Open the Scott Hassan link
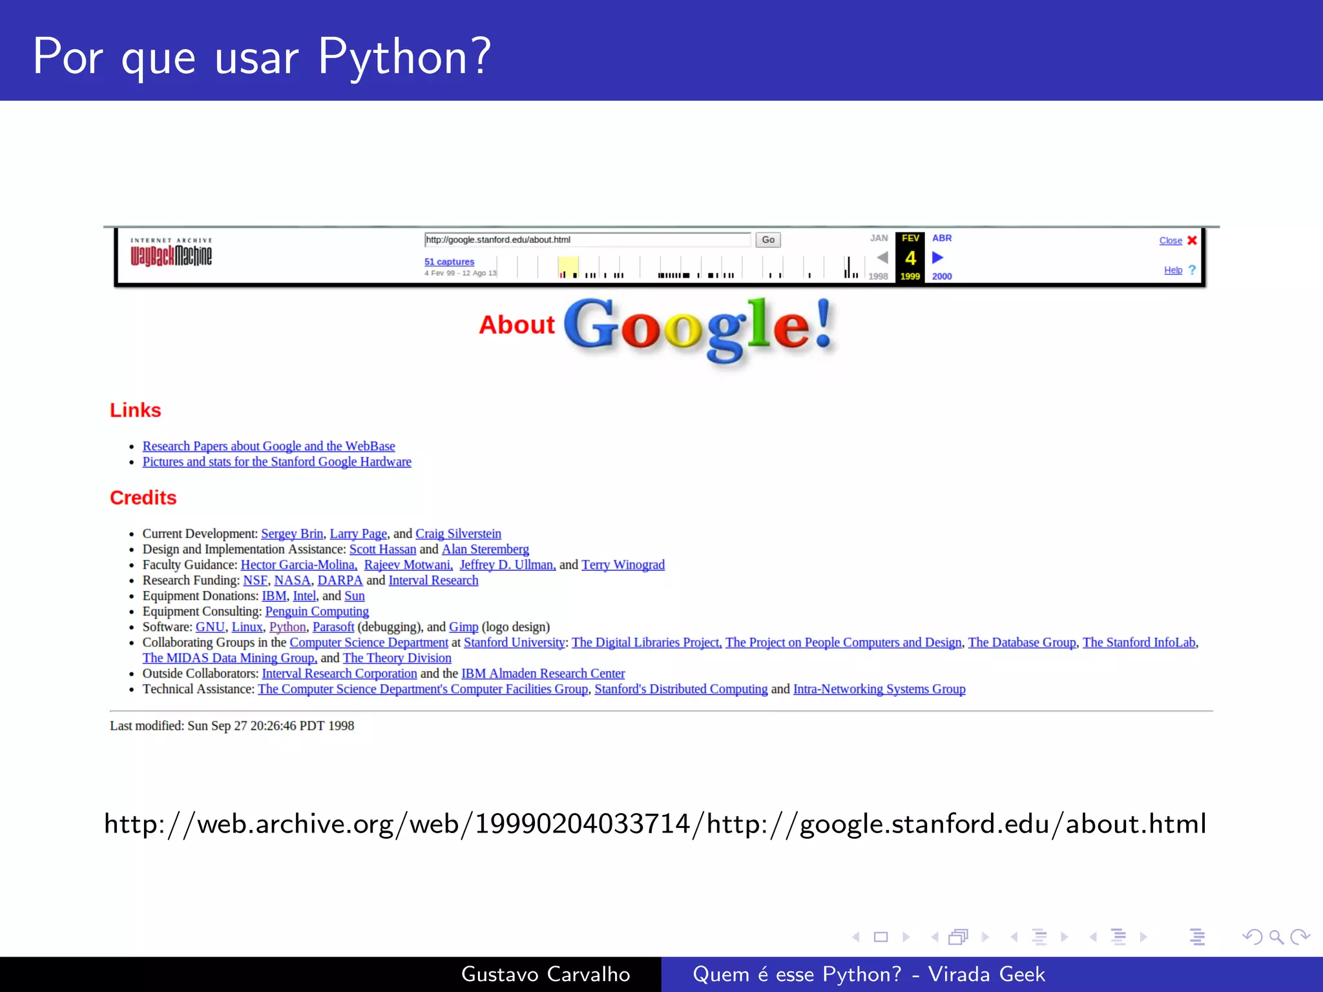The image size is (1323, 992). pos(382,549)
